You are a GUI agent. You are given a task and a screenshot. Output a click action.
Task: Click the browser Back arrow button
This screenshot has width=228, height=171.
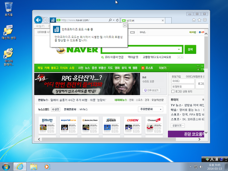coord(38,20)
